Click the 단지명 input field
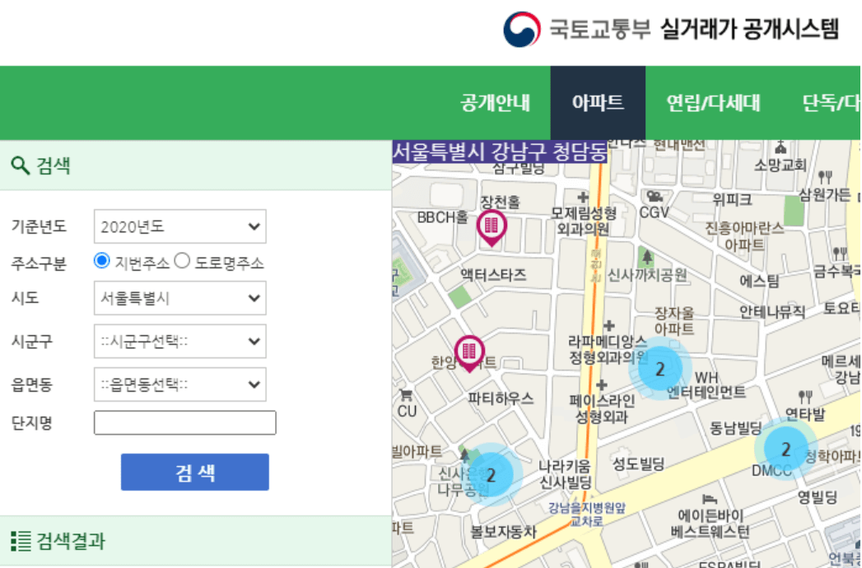Screen dimensions: 862x568 (184, 423)
